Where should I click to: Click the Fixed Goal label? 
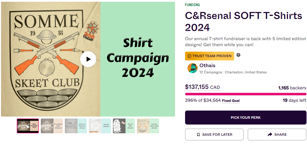tap(231, 101)
